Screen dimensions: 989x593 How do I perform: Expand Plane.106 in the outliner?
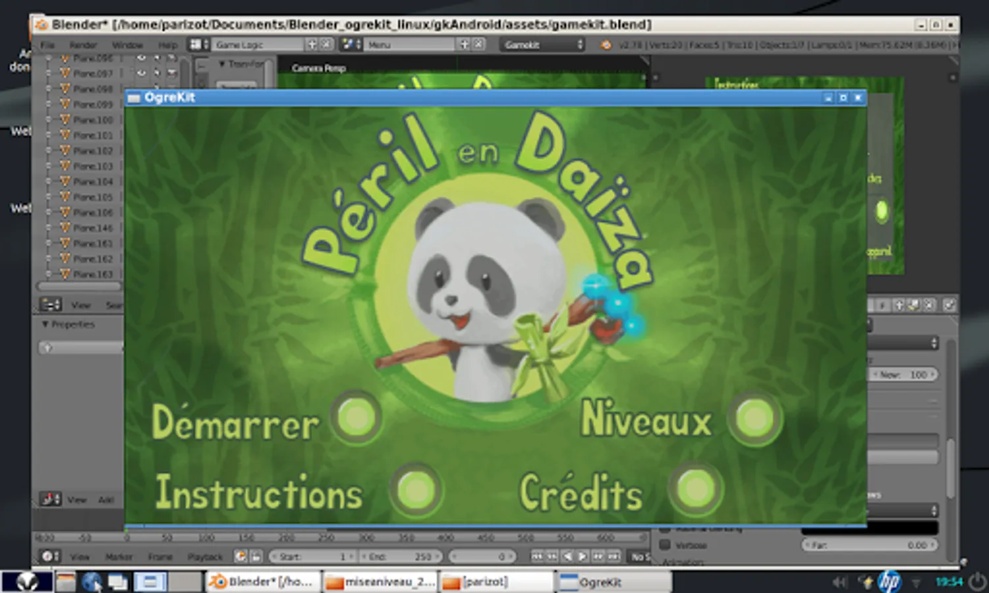click(x=48, y=212)
